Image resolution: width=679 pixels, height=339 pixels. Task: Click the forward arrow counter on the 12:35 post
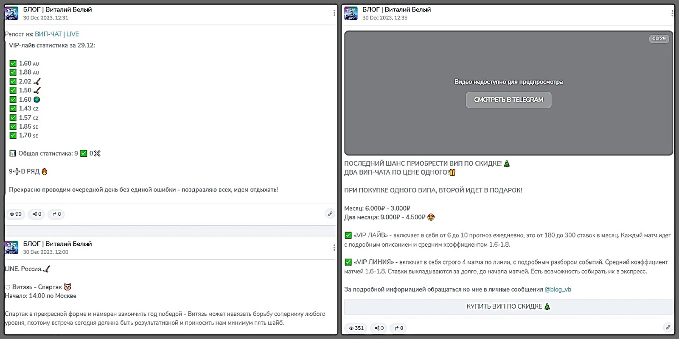point(399,328)
